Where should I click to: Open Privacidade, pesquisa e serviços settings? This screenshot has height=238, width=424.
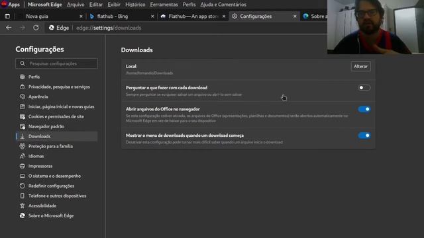59,87
